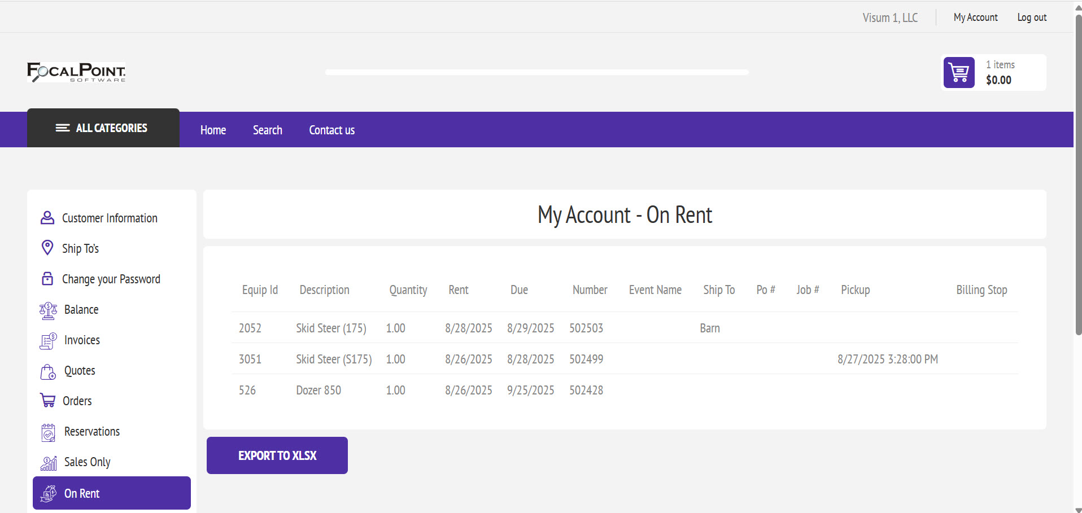Click the FocalPoint Software logo
Image resolution: width=1082 pixels, height=513 pixels.
[x=76, y=72]
